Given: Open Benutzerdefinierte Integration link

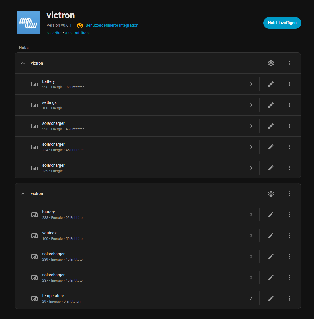Looking at the screenshot, I should coord(112,25).
